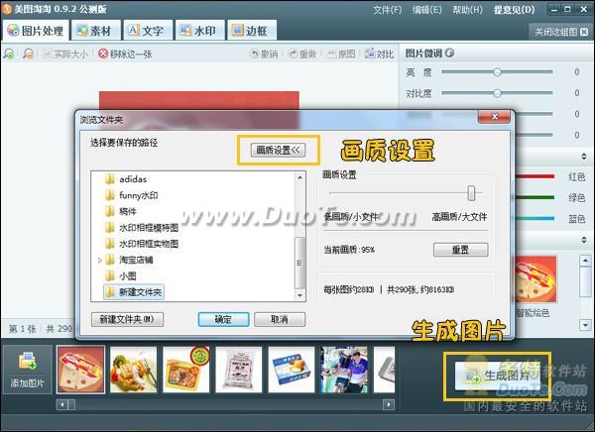Screen dimensions: 595x432
Task: Select the 水印相框模特图 folder
Action: pyautogui.click(x=142, y=228)
